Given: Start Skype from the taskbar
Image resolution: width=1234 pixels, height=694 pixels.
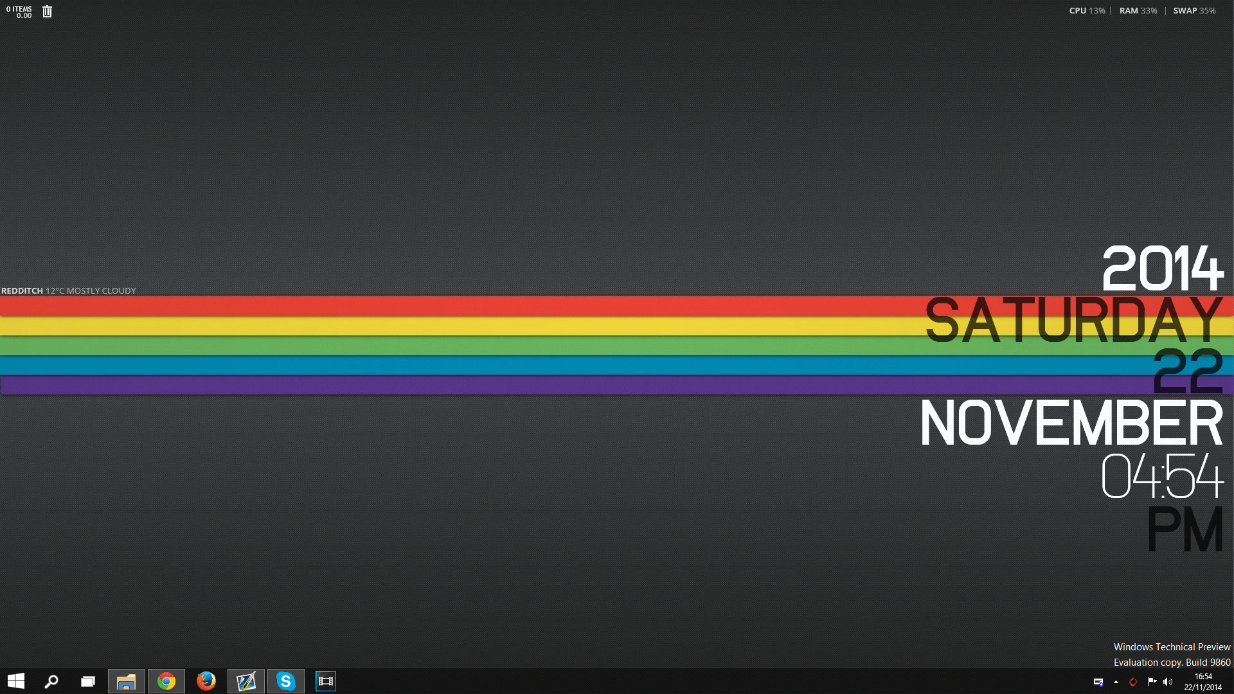Looking at the screenshot, I should tap(286, 681).
